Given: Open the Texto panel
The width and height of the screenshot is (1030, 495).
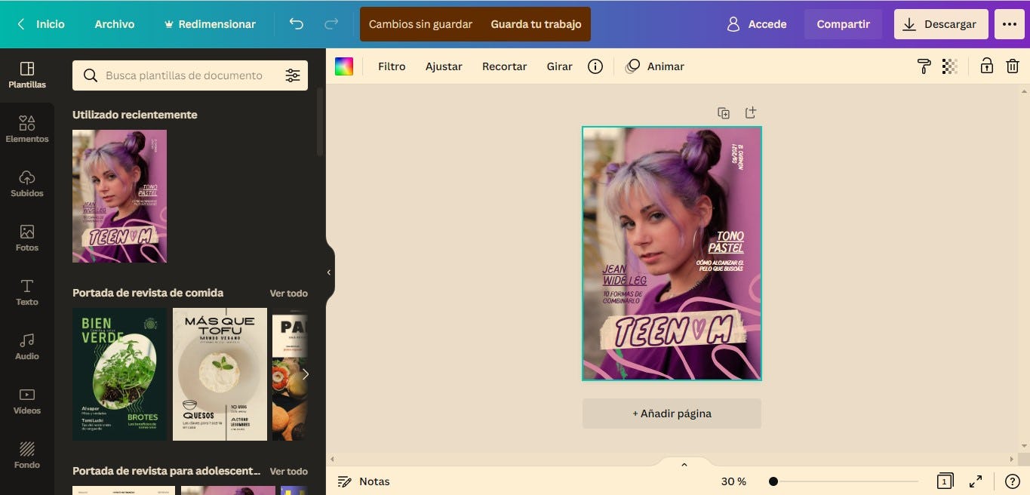Looking at the screenshot, I should tap(27, 291).
